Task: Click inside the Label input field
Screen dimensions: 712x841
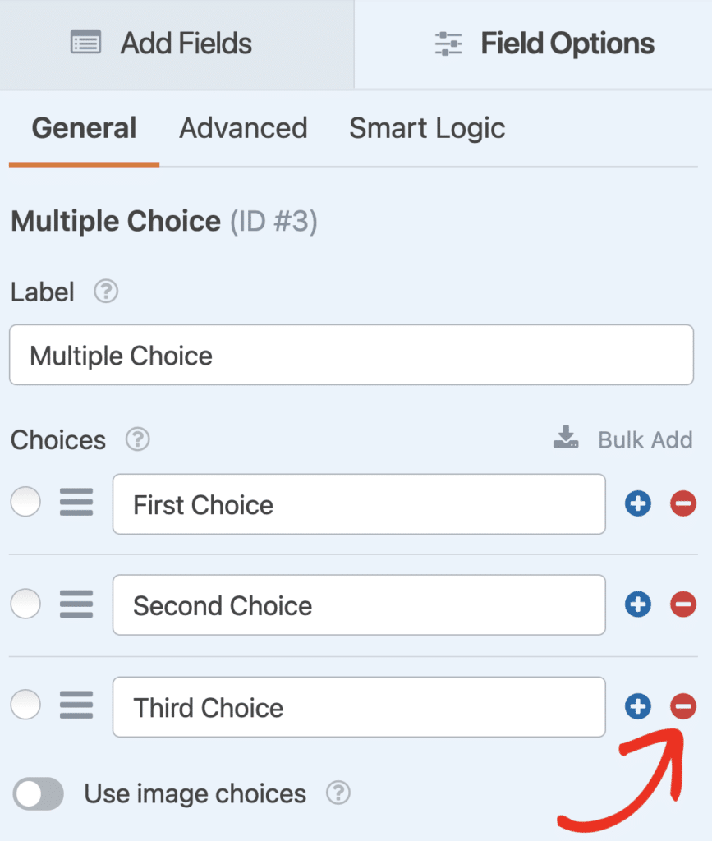Action: click(351, 355)
